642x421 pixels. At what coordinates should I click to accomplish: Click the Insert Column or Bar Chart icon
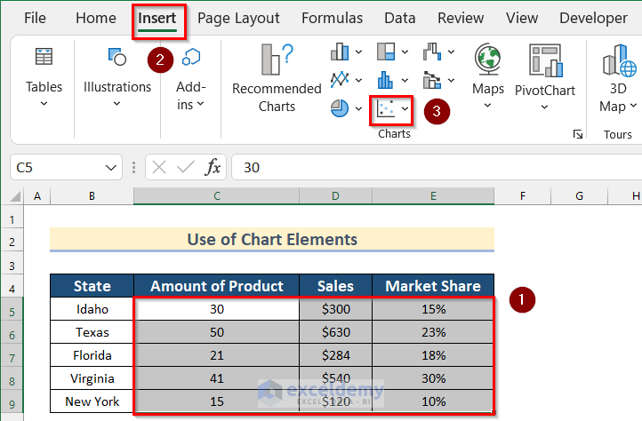(x=341, y=52)
